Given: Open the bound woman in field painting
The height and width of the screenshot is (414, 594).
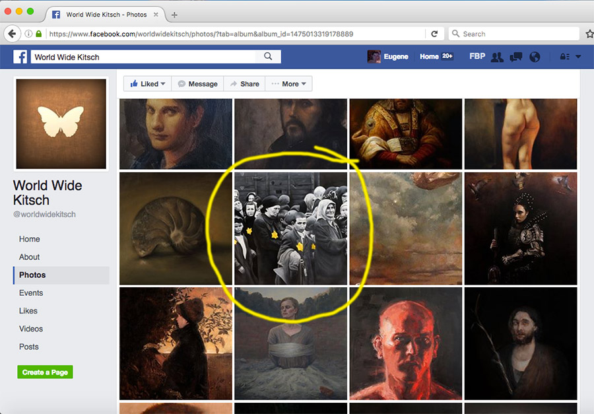Looking at the screenshot, I should pos(290,343).
